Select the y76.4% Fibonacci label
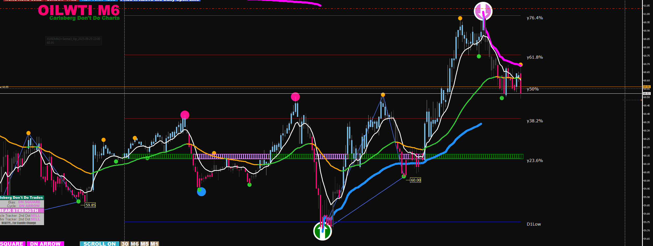 535,18
